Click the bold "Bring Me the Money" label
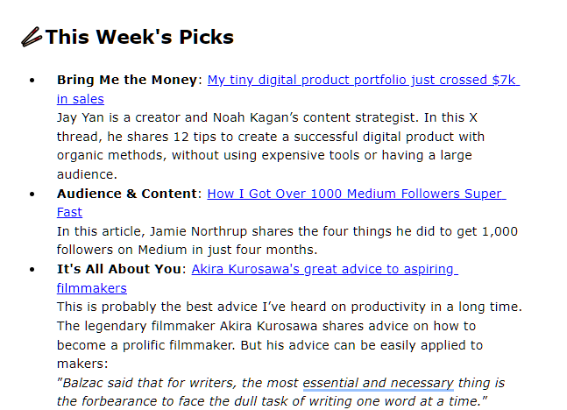 127,80
